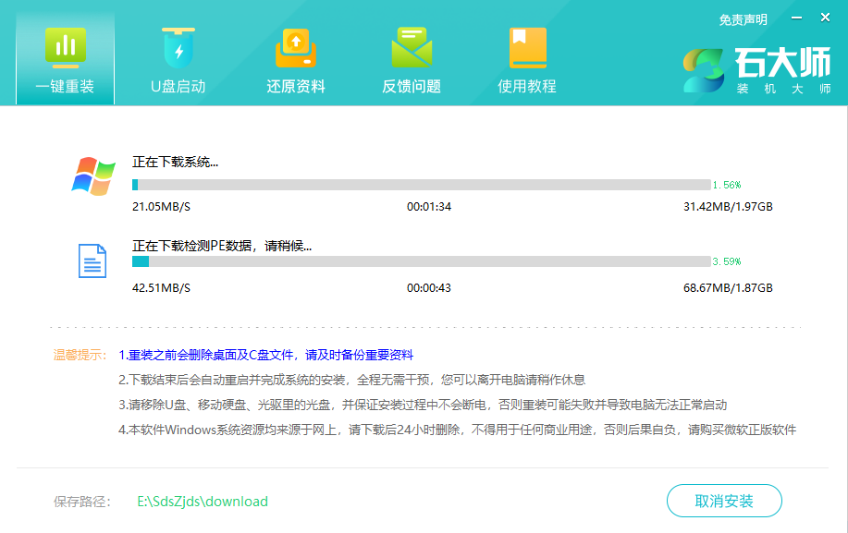Click the PE data download progress bar

[416, 264]
